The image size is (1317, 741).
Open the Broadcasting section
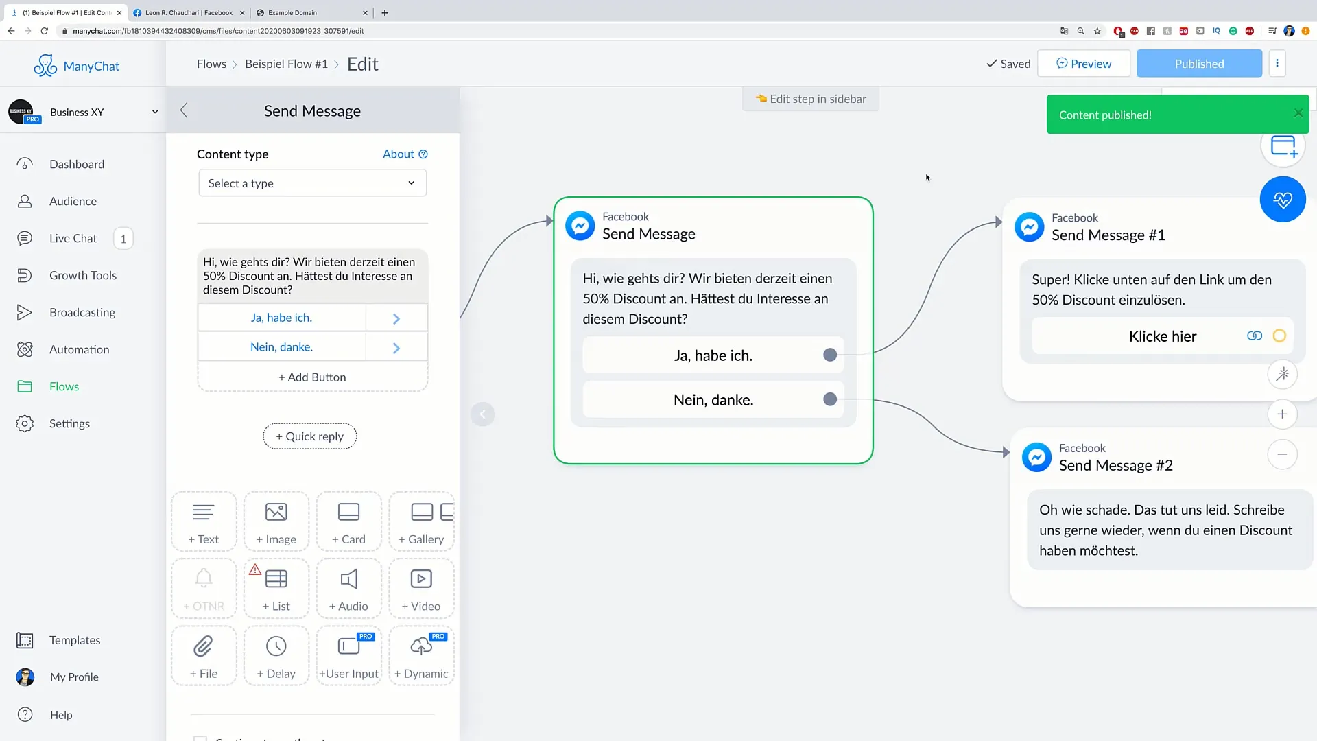(82, 311)
